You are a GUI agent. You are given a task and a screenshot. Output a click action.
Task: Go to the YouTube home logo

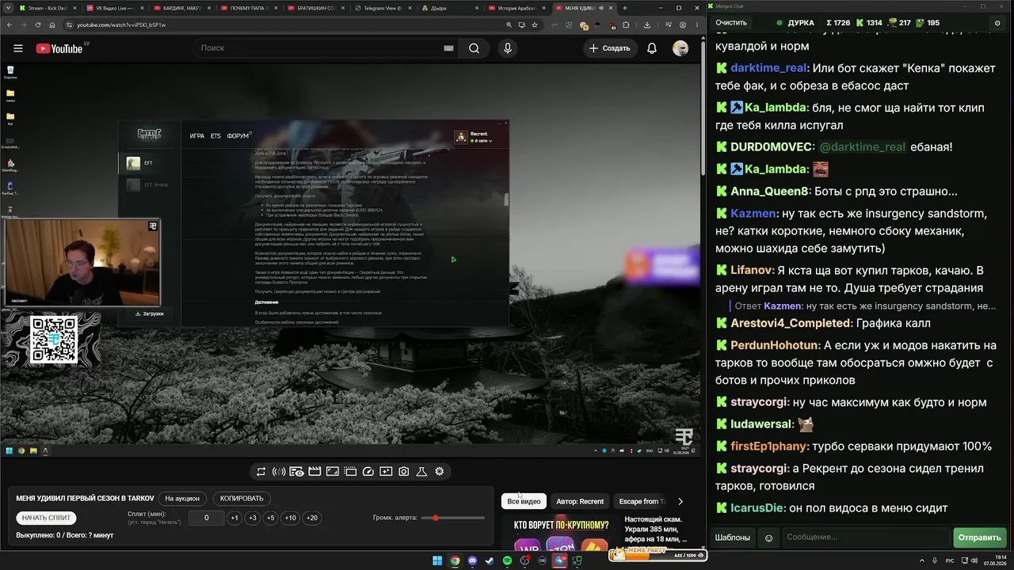click(x=59, y=48)
